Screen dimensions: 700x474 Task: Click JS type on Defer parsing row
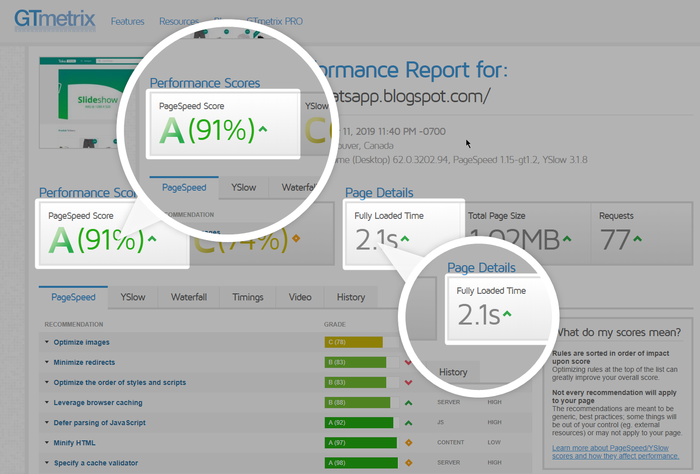tap(441, 422)
